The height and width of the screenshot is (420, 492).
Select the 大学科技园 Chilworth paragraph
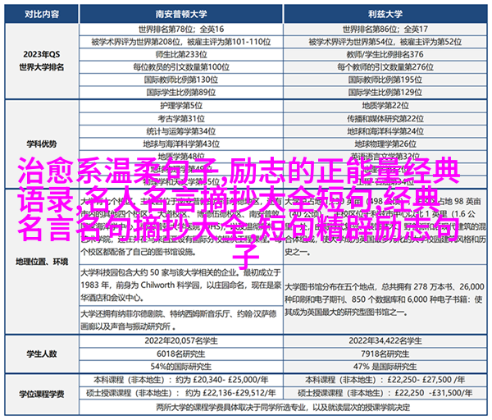pyautogui.click(x=181, y=285)
